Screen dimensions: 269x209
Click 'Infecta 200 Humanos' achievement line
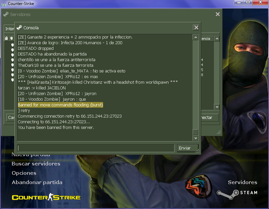(x=70, y=43)
